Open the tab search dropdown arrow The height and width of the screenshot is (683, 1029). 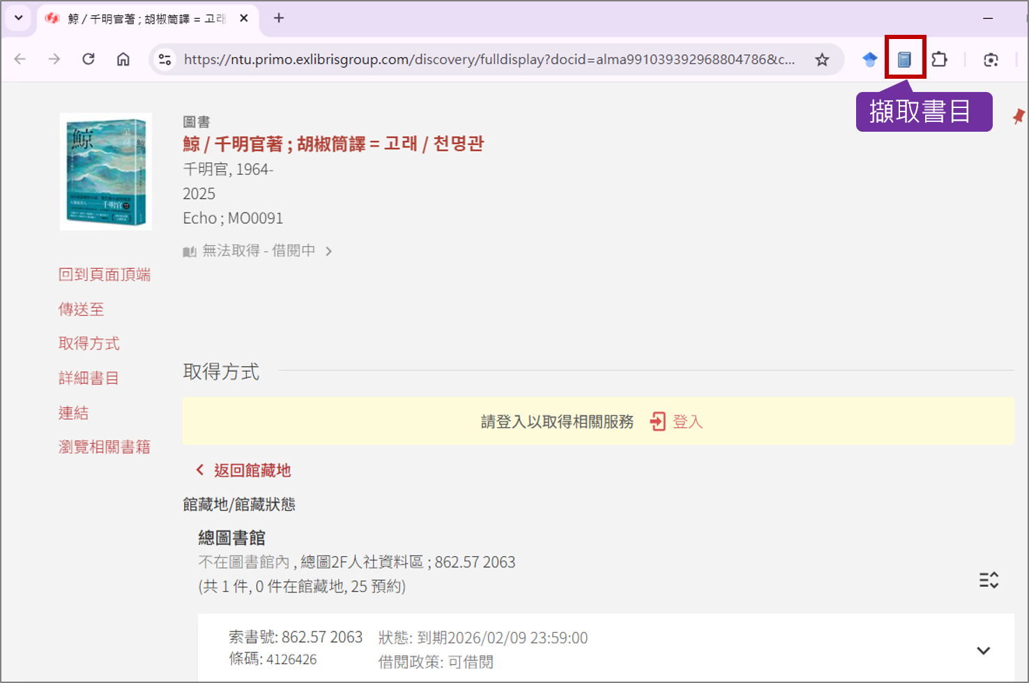click(x=19, y=18)
